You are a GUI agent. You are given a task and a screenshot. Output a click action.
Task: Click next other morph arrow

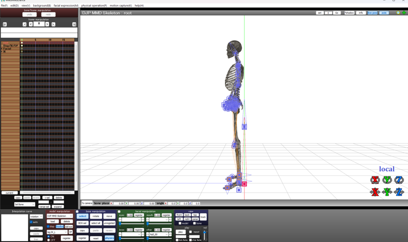170,234
